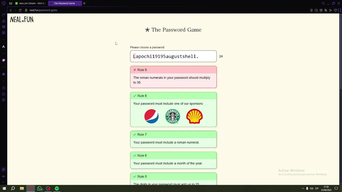Open the translate page icon
This screenshot has width=342, height=192.
326,10
